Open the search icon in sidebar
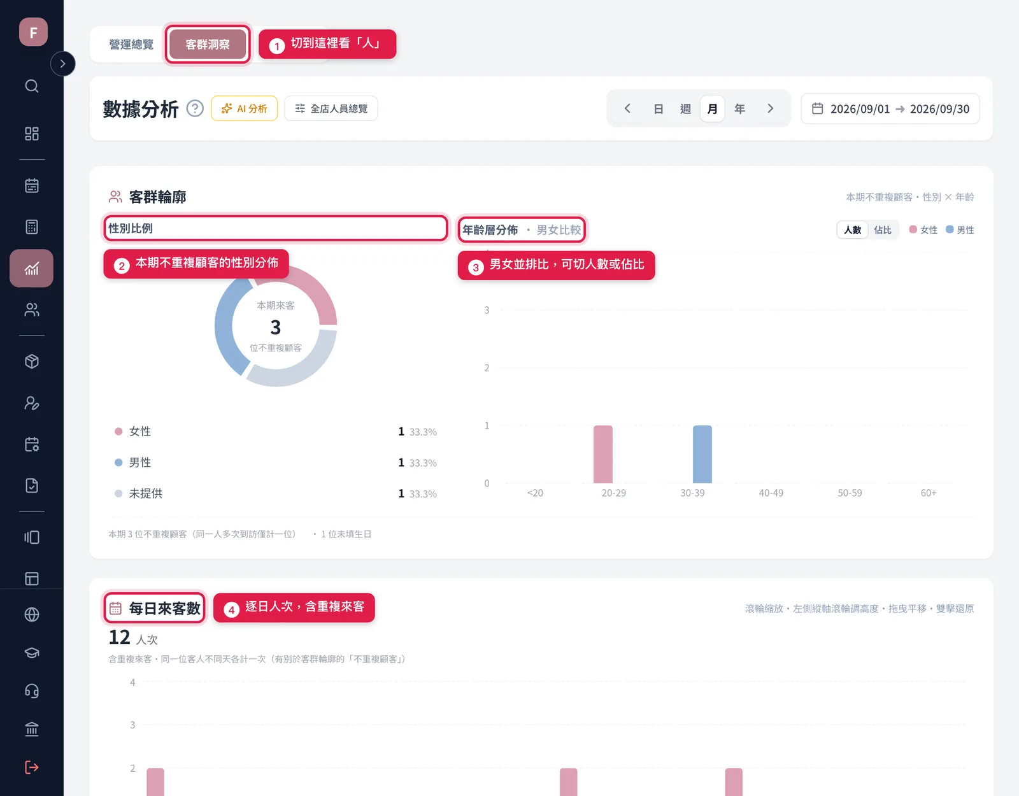1019x796 pixels. (x=32, y=86)
